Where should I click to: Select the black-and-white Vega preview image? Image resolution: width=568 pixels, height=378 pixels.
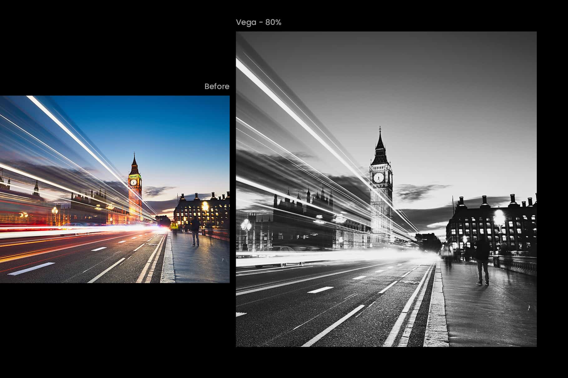pos(386,189)
